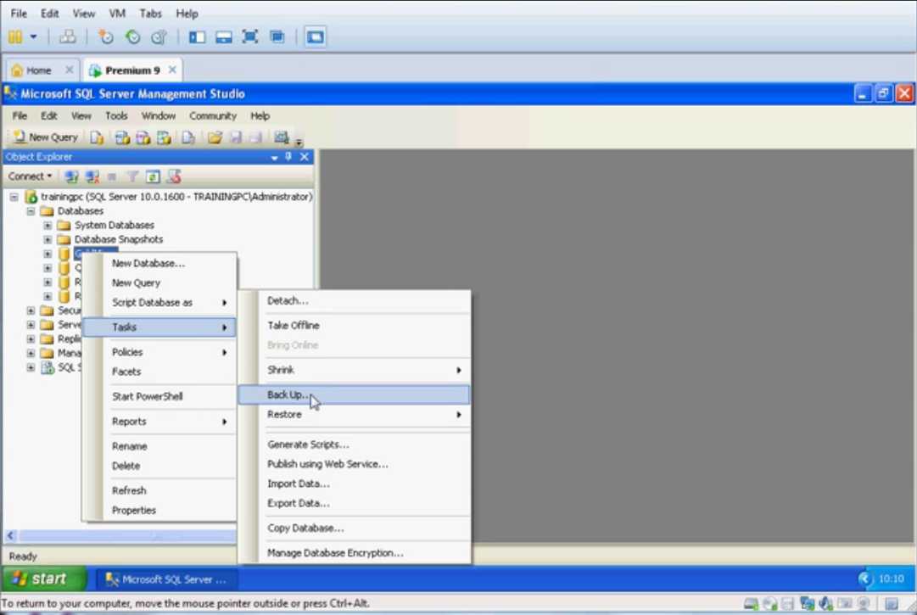Click the take snapshot icon

point(106,36)
